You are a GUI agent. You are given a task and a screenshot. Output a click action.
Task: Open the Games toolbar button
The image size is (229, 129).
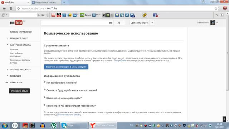click(86, 15)
